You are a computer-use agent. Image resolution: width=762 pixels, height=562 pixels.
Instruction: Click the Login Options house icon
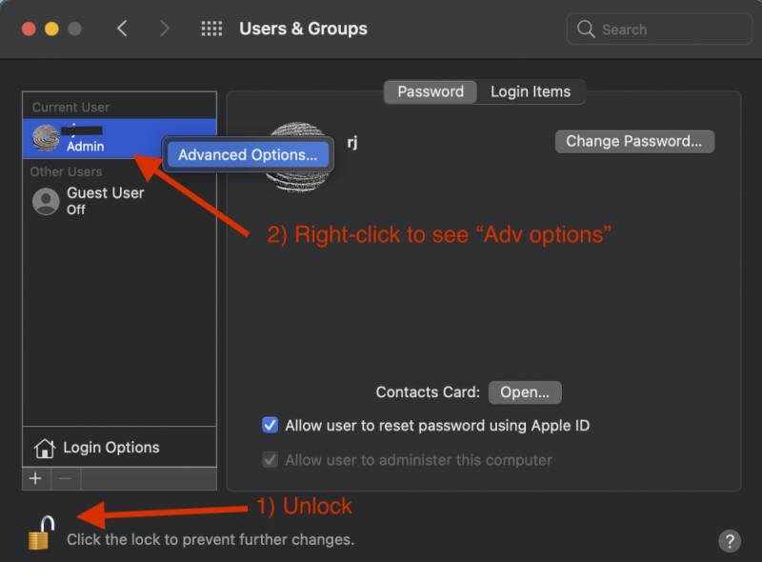point(44,448)
